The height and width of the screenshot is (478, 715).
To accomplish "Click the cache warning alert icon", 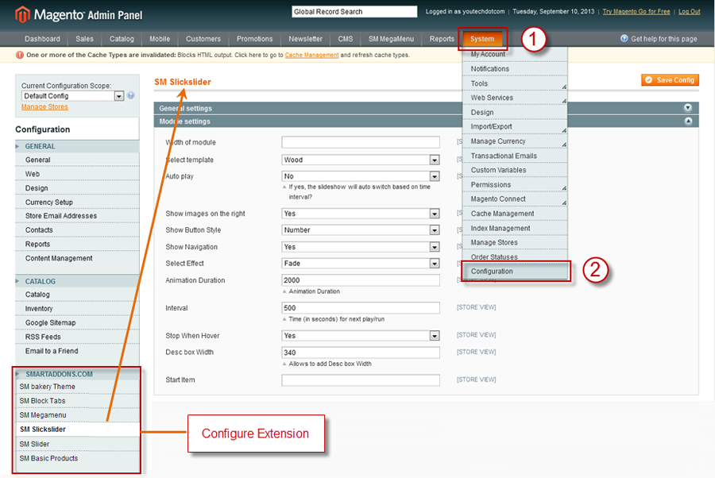I will 20,55.
